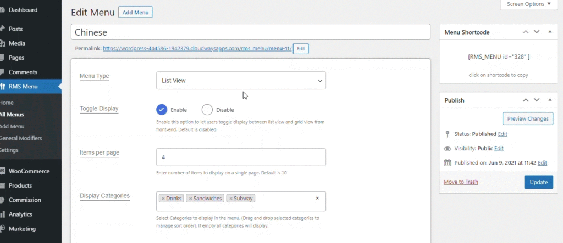Clear all Display Categories with the x
This screenshot has height=243, width=563.
pos(317,198)
